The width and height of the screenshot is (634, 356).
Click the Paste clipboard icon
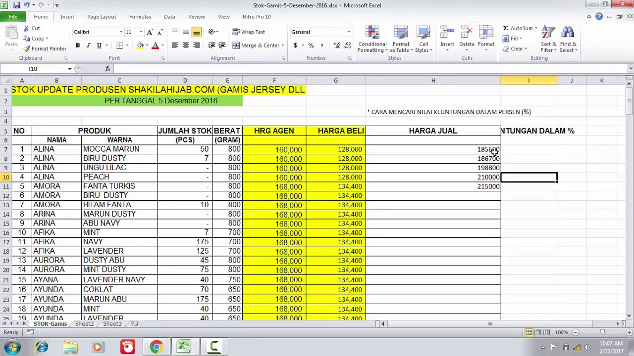[x=11, y=33]
